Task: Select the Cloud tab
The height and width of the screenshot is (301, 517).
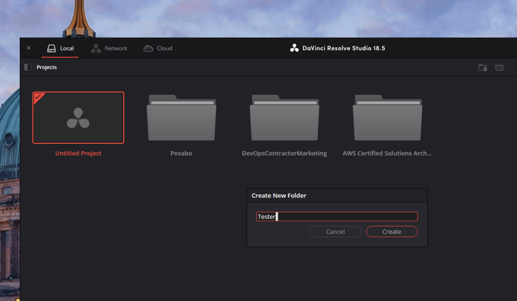Action: (x=158, y=48)
